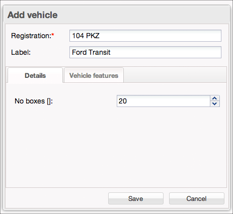233x214 pixels.
Task: Click the No boxes [] label
Action: tap(34, 101)
